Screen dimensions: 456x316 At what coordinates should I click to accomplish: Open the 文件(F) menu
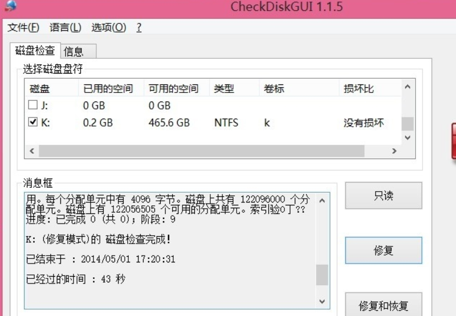23,27
